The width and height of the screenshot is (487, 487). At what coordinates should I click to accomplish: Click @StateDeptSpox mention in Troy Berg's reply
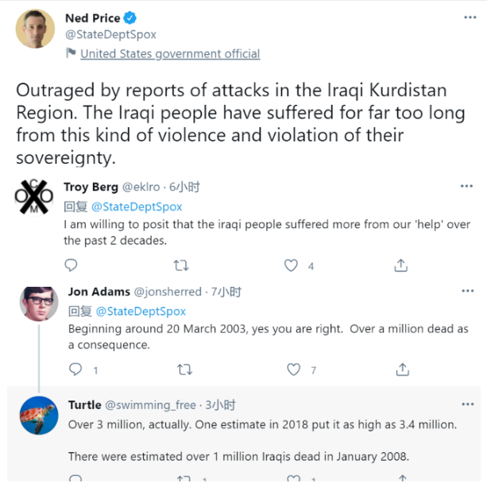(x=126, y=207)
